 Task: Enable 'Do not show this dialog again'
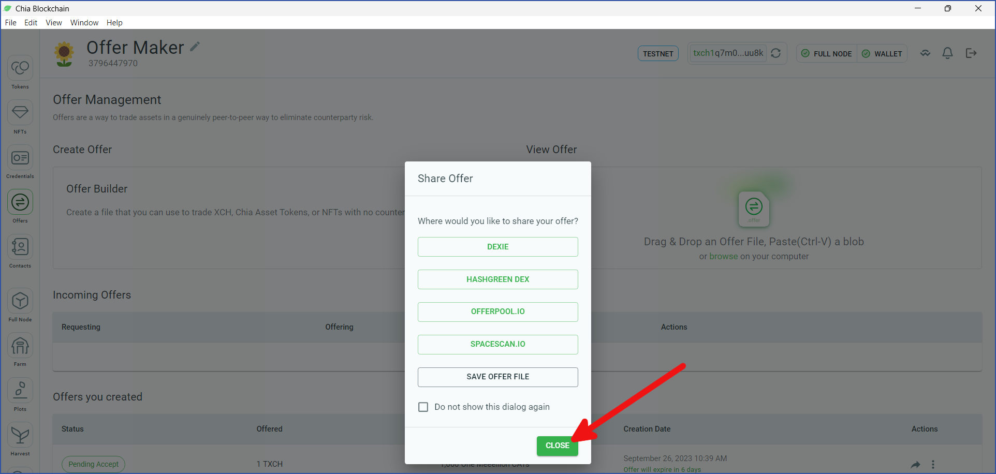[x=423, y=407]
